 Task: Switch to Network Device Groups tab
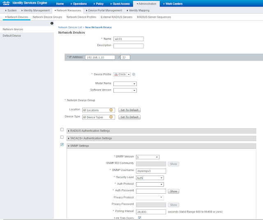(47, 17)
